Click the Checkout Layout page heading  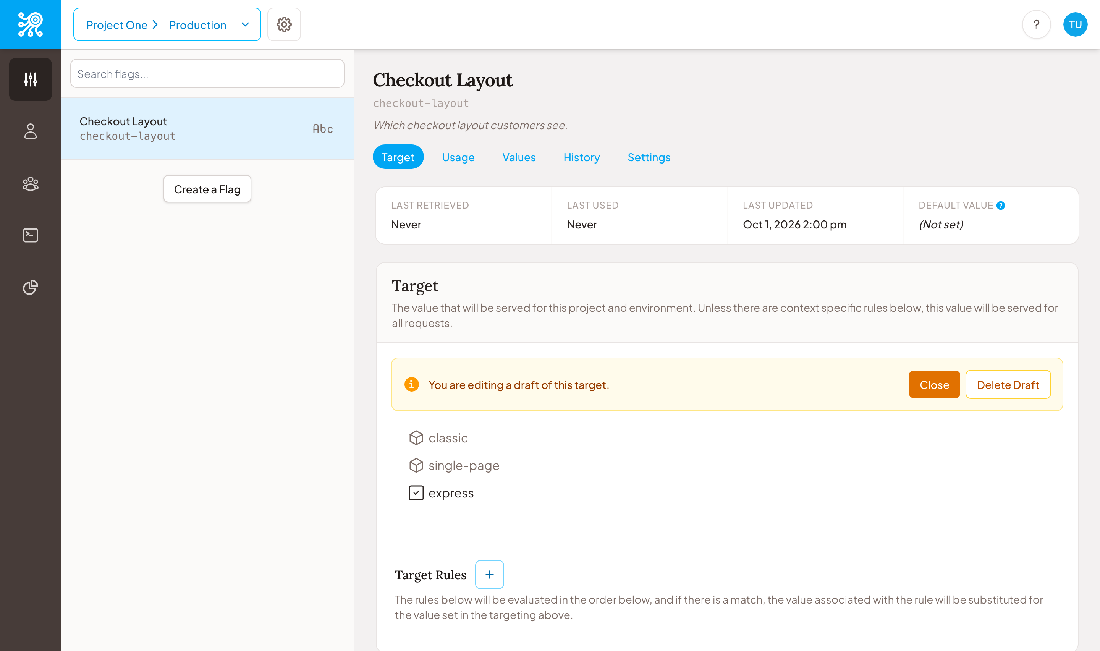coord(442,80)
